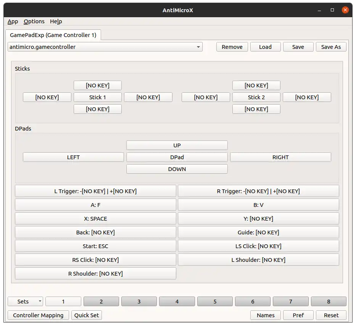Switch to set 2
The width and height of the screenshot is (356, 326).
tap(101, 302)
